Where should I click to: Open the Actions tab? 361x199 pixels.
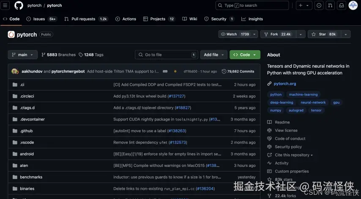[126, 19]
